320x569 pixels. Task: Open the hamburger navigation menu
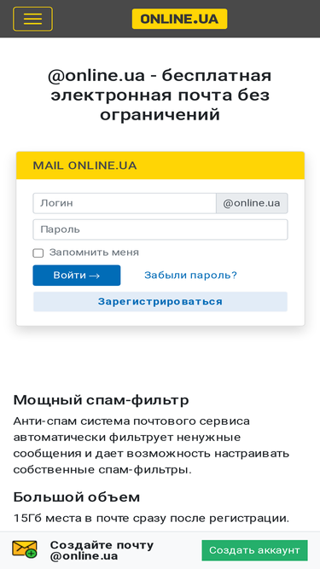(x=32, y=19)
